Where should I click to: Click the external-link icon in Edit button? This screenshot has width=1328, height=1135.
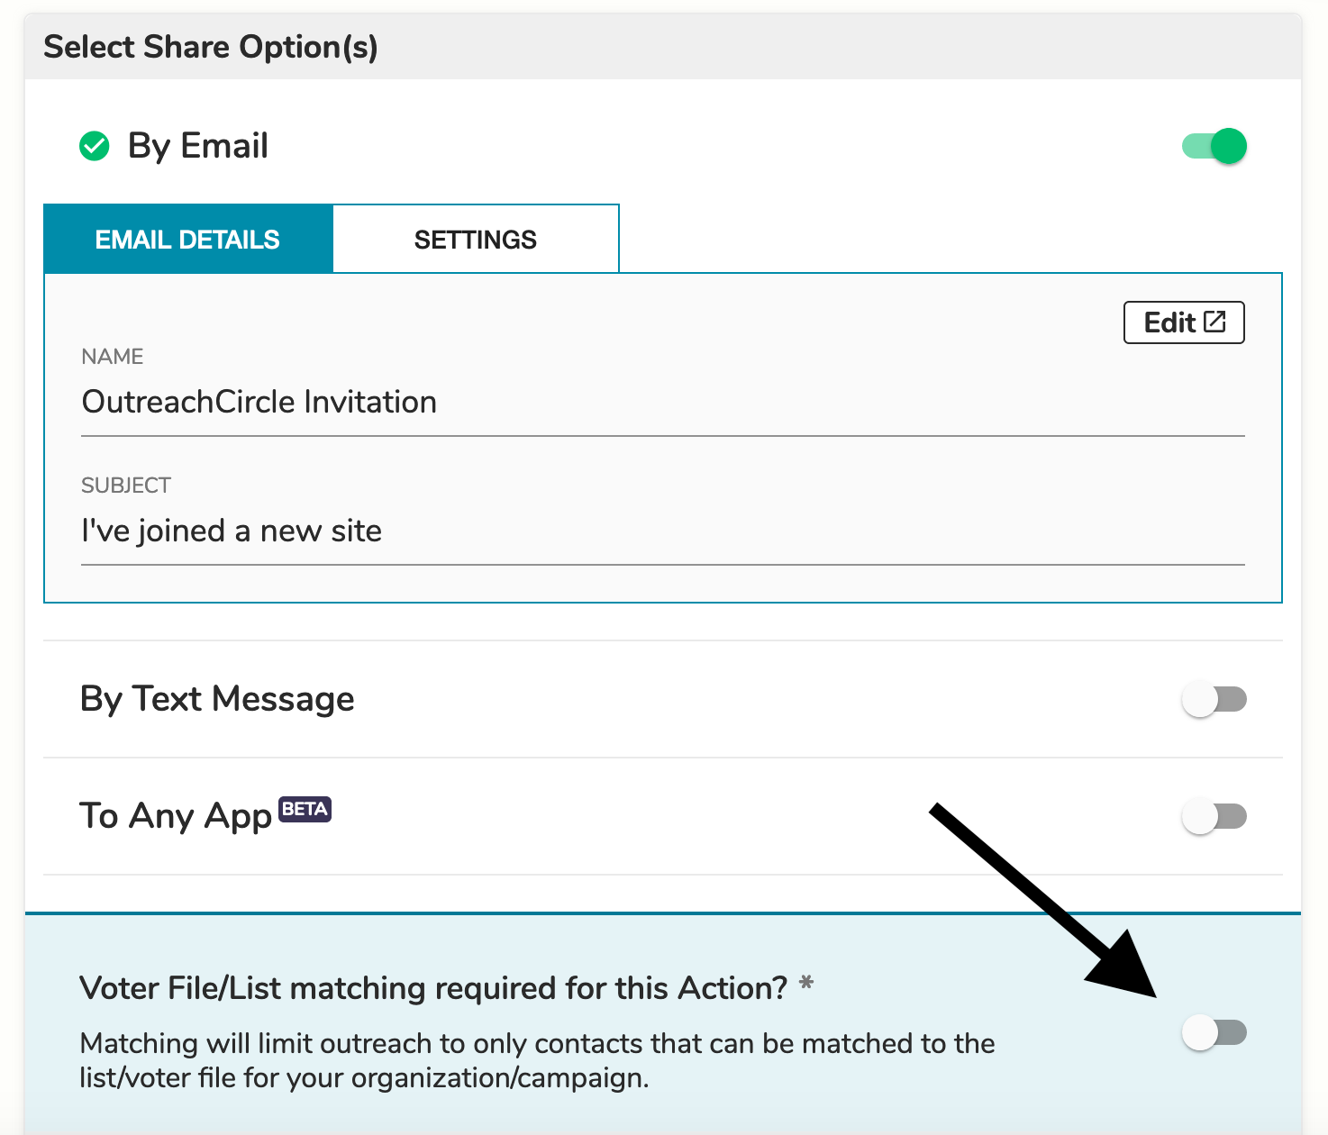pos(1215,322)
